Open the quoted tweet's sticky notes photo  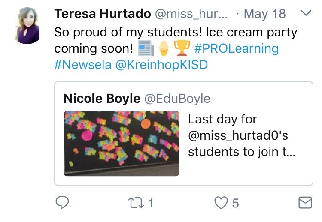point(122,144)
